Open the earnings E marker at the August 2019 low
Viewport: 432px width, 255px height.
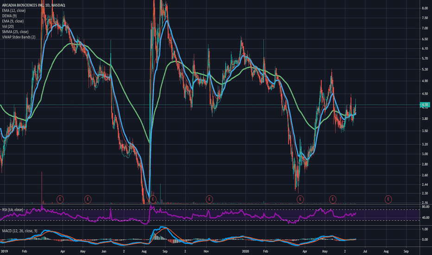pos(153,199)
